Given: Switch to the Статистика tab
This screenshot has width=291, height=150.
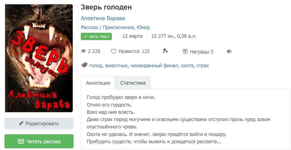Looking at the screenshot, I should tap(133, 83).
